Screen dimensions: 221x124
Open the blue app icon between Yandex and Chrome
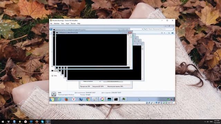pyautogui.click(x=81, y=99)
